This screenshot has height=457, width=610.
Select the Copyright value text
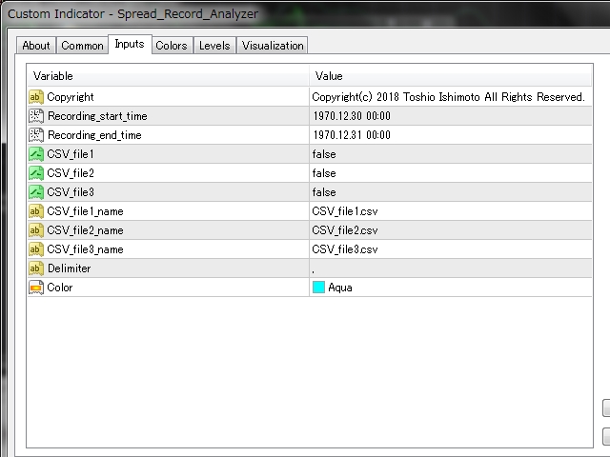point(448,97)
